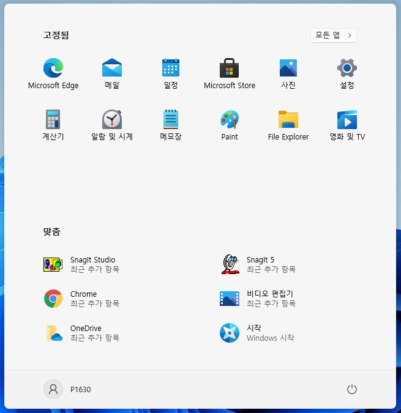Screen dimensions: 401x413
Task: Launch 알람 및 시계 app
Action: (112, 125)
